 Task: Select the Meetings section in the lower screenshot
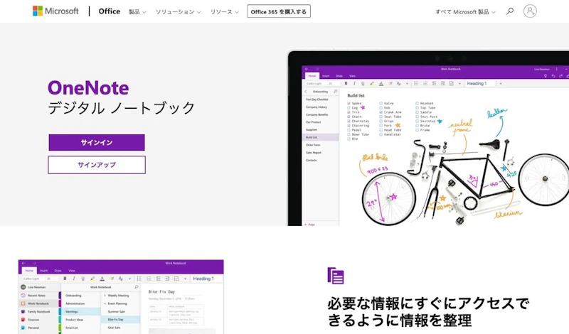[x=80, y=311]
